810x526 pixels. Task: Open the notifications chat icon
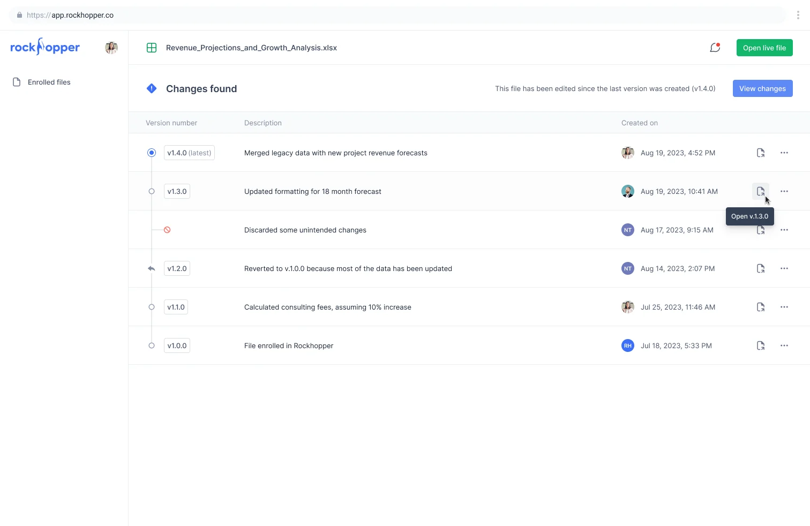[x=715, y=48]
